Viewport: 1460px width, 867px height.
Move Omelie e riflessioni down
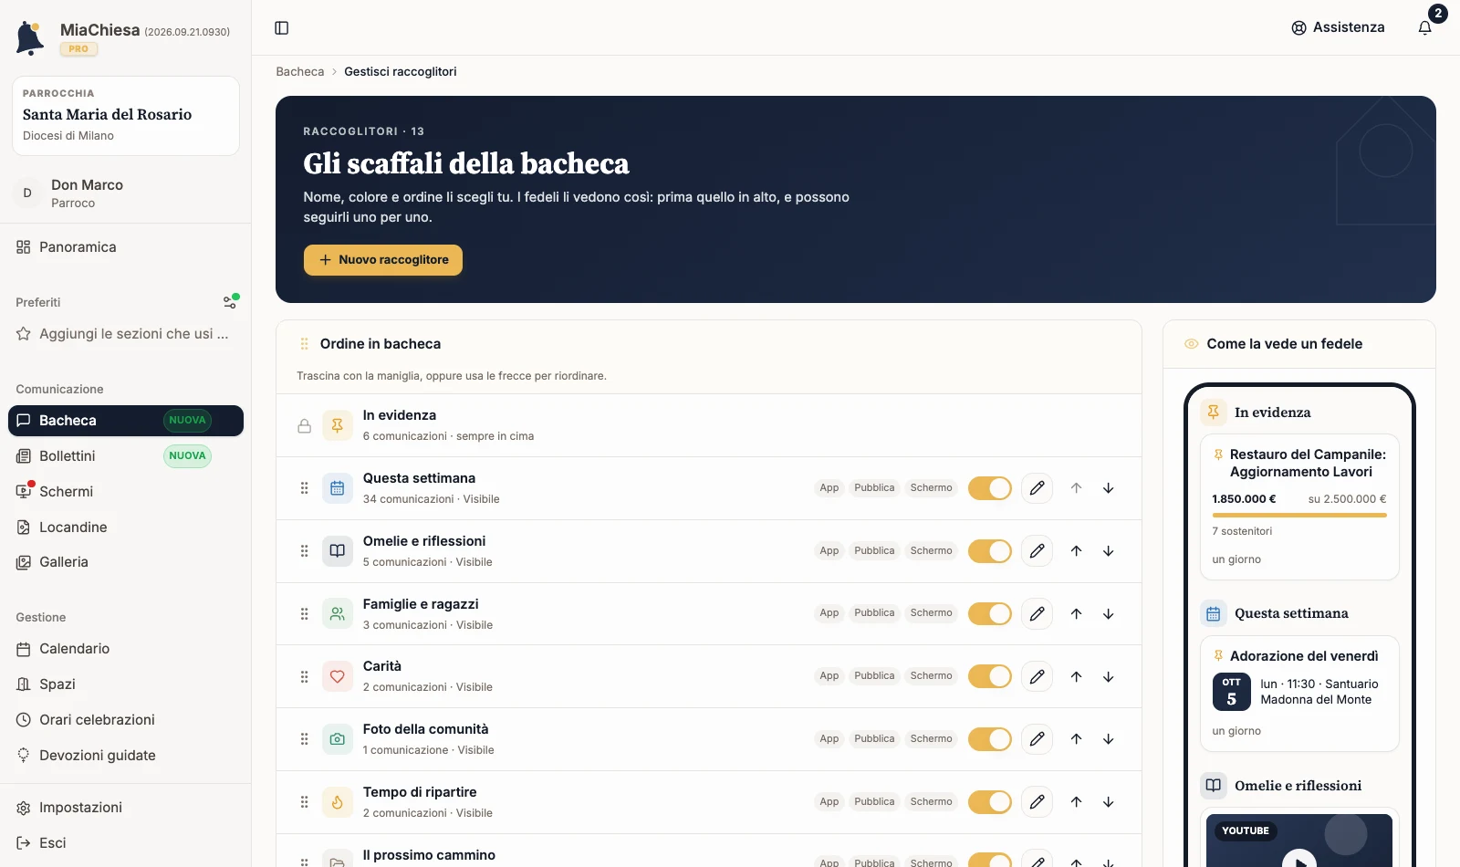[x=1109, y=551]
